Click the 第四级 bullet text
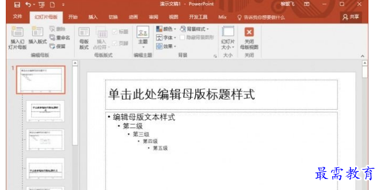Viewport: 379px width, 190px height. (x=151, y=141)
